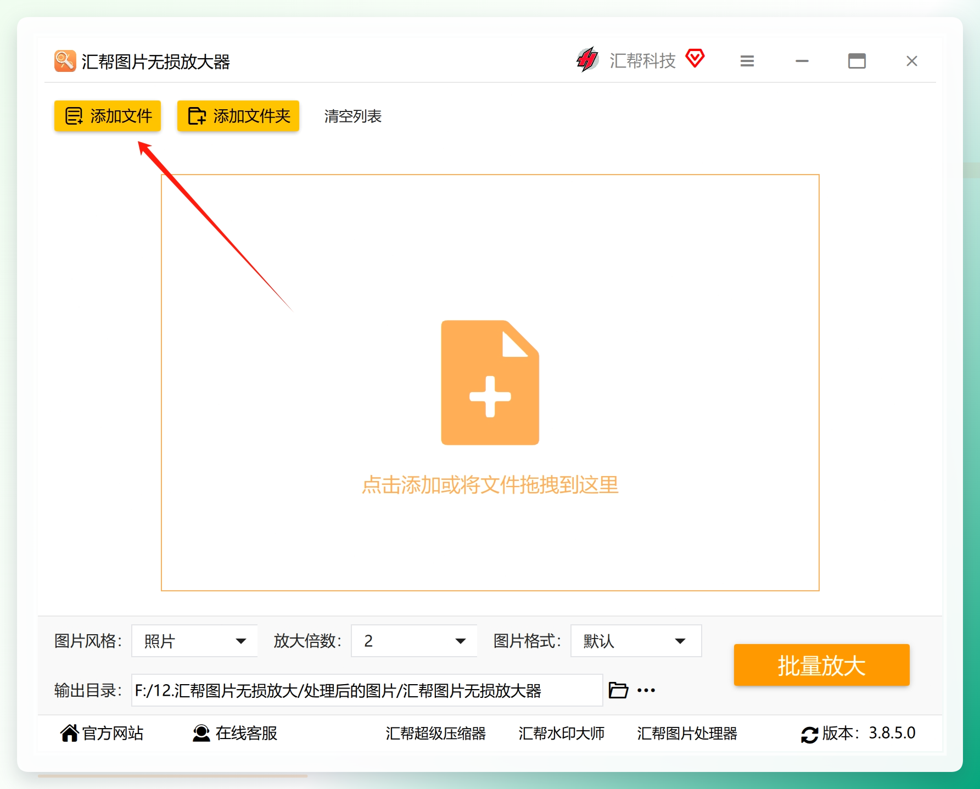Close the 汇帮图片无损放大器 window

pos(912,61)
